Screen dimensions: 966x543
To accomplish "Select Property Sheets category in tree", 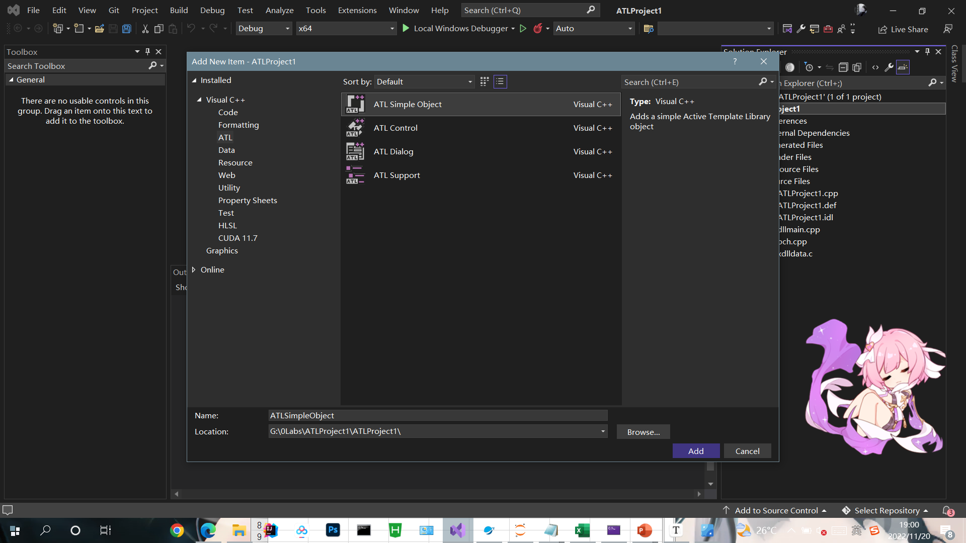I will [x=248, y=200].
